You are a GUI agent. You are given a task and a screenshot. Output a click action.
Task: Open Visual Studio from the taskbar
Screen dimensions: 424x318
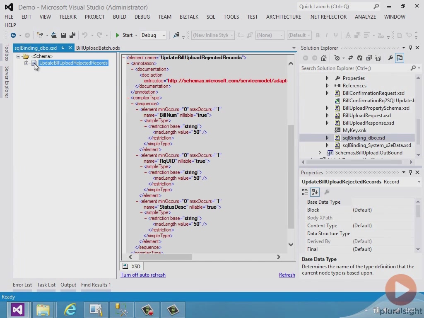[17, 309]
